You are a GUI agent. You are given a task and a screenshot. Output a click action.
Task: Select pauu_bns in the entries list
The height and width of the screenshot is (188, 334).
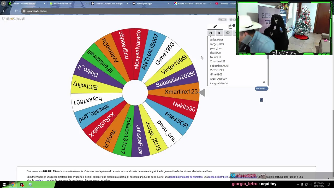pyautogui.click(x=216, y=48)
